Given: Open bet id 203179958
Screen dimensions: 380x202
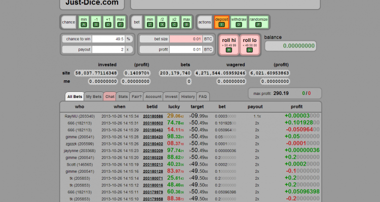Looking at the screenshot, I should [153, 199].
